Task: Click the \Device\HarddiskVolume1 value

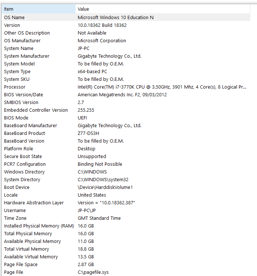Action: 105,187
